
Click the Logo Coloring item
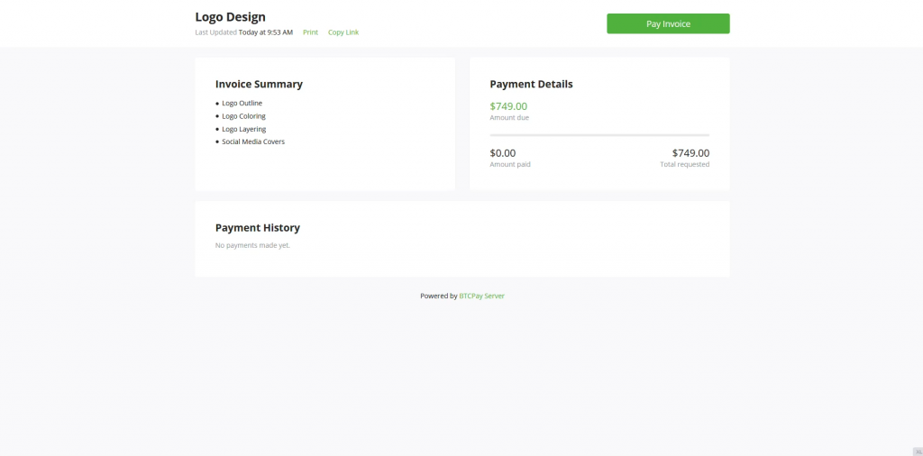[x=243, y=116]
